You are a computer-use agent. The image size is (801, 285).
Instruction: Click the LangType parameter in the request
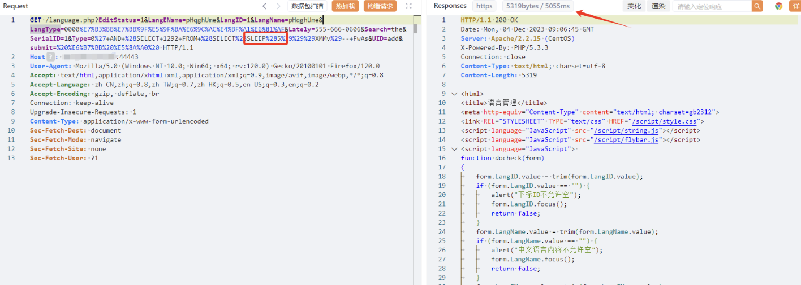click(46, 29)
